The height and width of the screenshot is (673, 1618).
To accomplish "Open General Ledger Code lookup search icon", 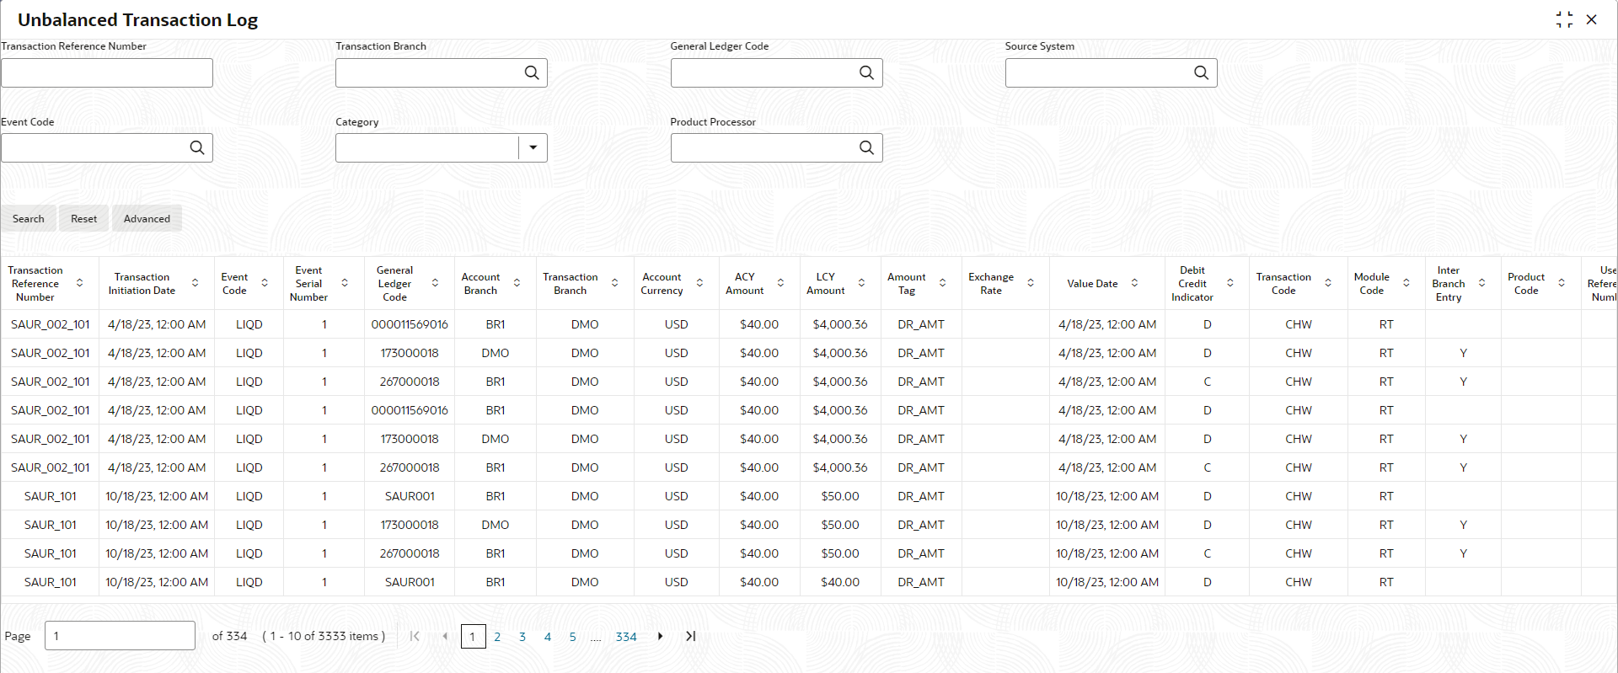I will click(866, 72).
